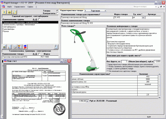Click the Объем (негабарит) field showing 0,000
The image size is (166, 119).
pyautogui.click(x=157, y=61)
